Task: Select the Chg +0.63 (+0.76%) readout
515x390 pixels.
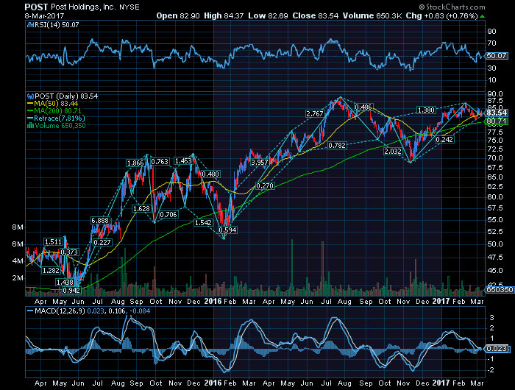Action: [x=441, y=15]
